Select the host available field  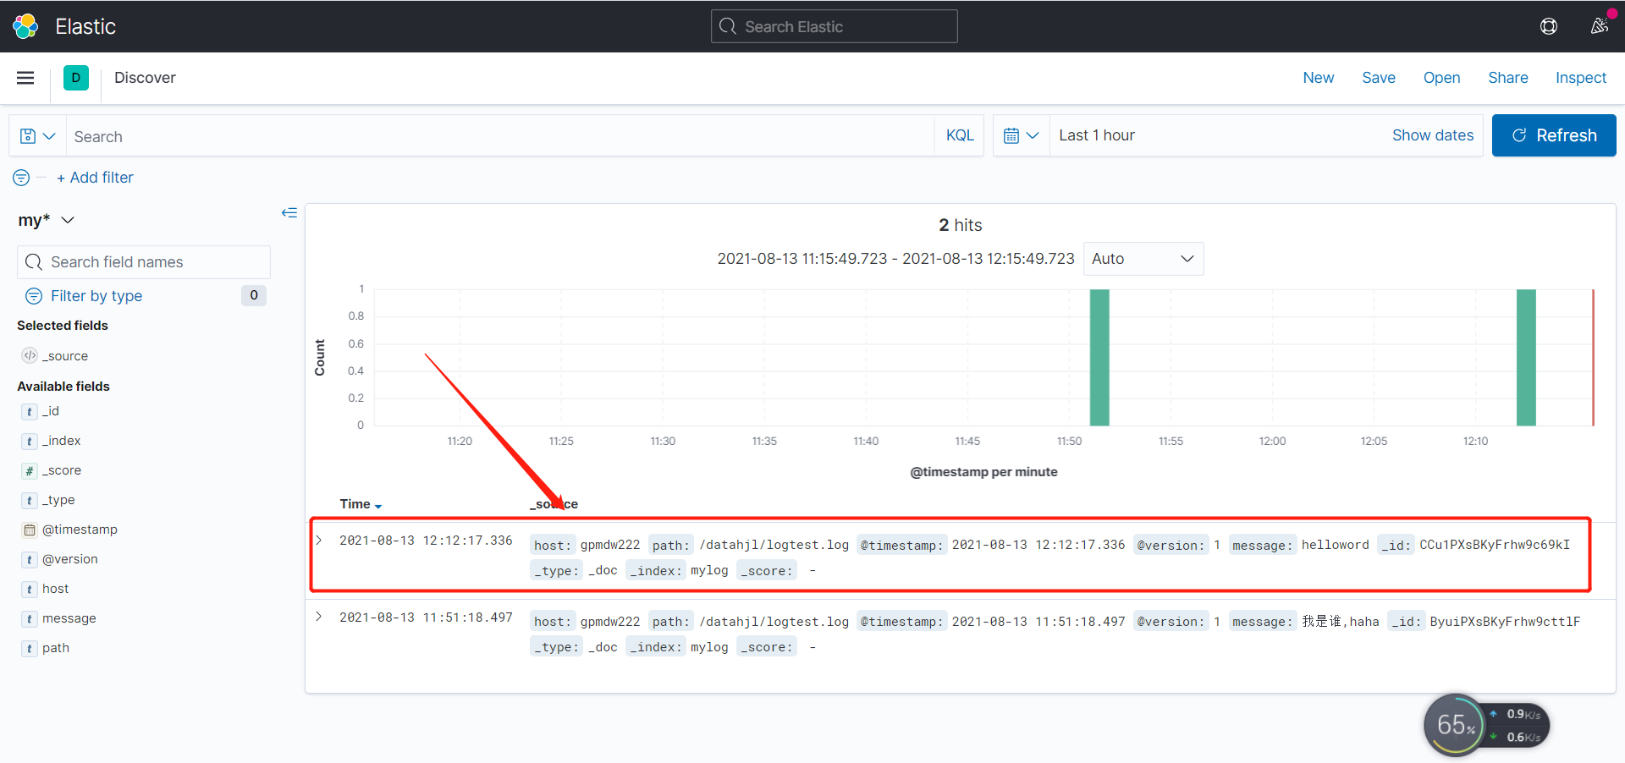[x=56, y=590]
